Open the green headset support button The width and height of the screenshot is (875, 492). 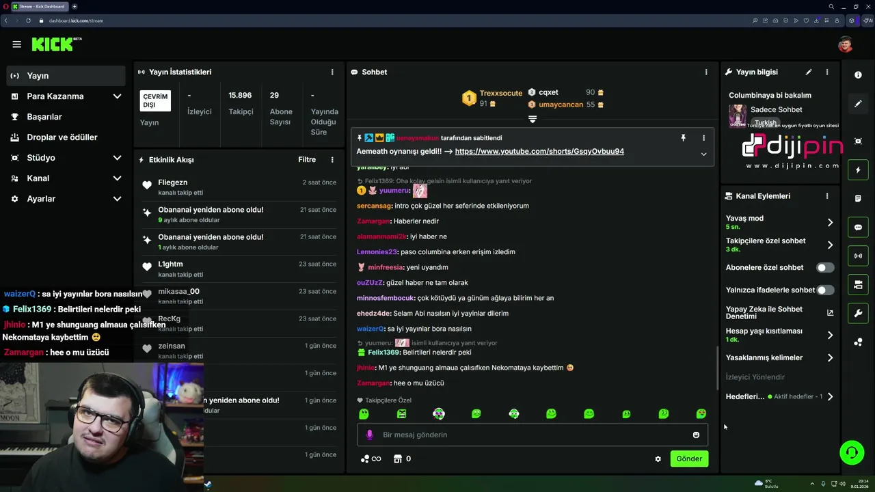[x=852, y=452]
